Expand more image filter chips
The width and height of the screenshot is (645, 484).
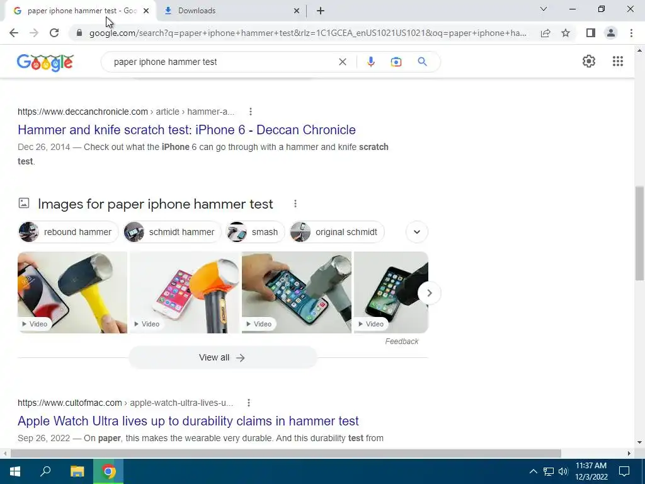click(417, 232)
